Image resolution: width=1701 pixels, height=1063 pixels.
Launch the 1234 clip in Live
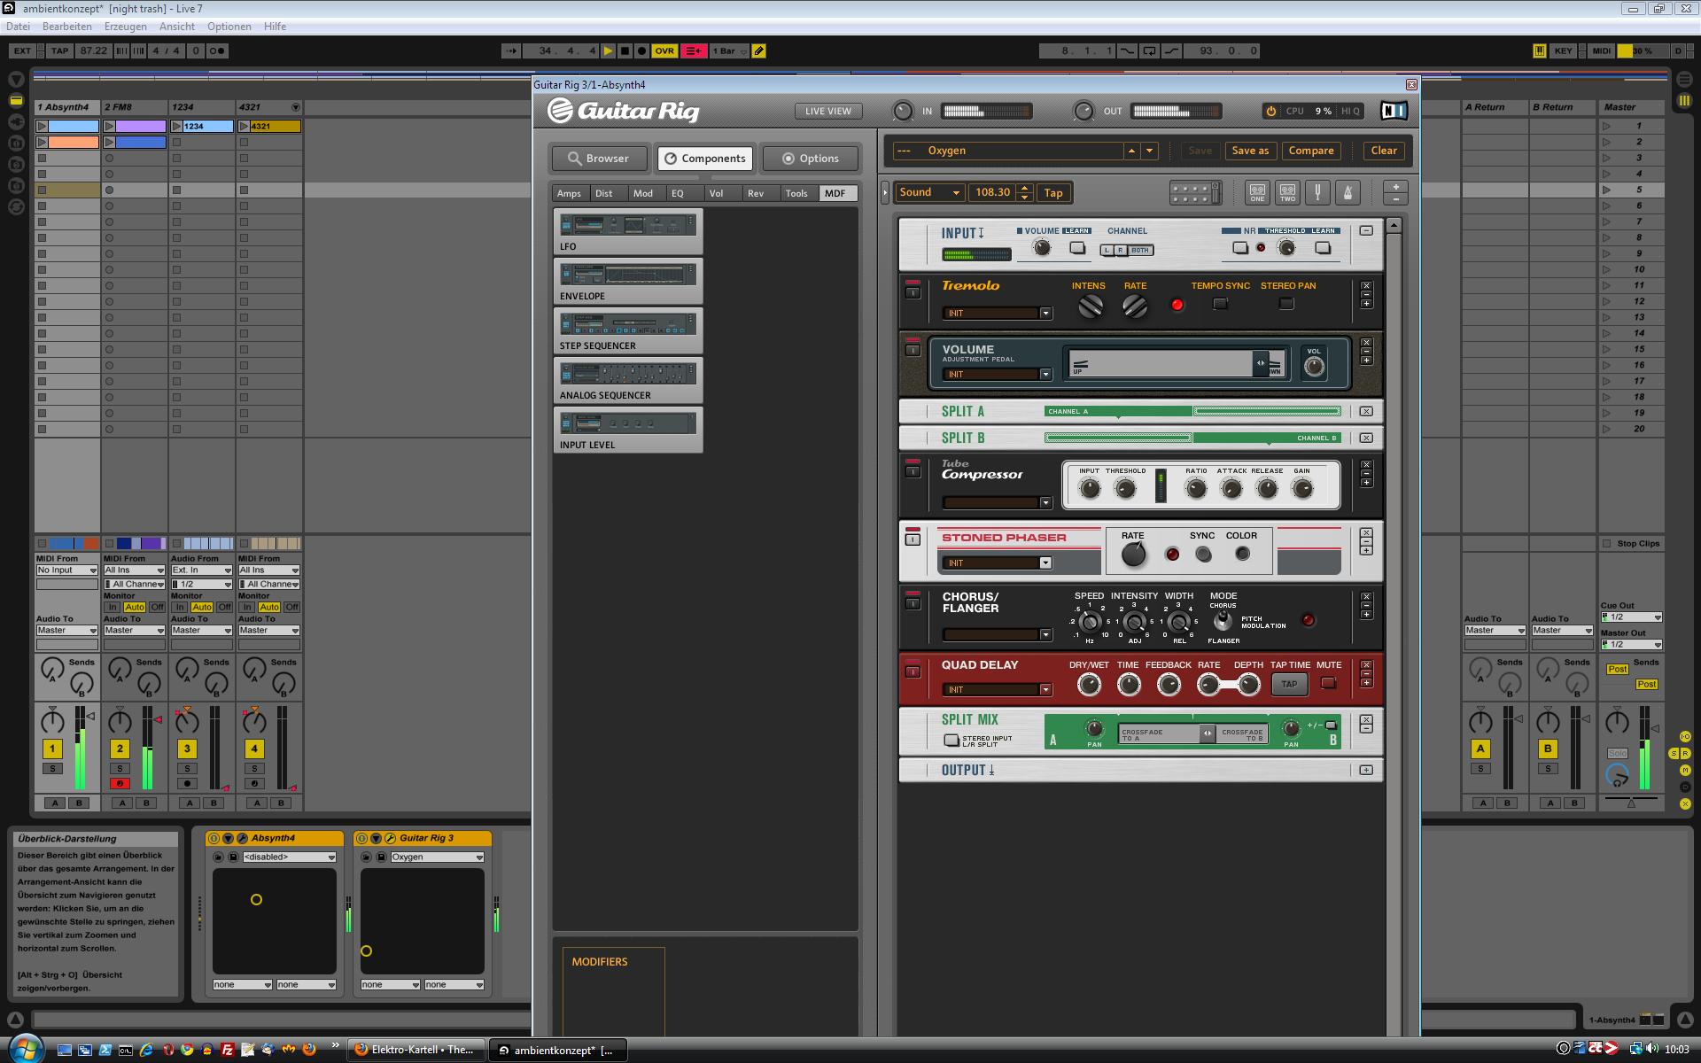coord(176,127)
